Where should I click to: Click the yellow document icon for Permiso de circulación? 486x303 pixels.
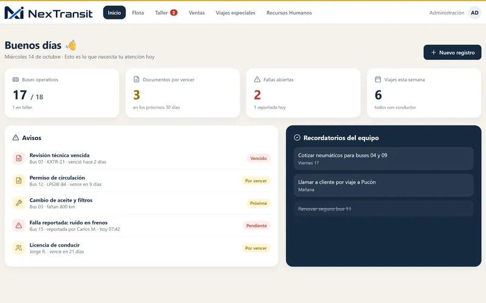19,181
